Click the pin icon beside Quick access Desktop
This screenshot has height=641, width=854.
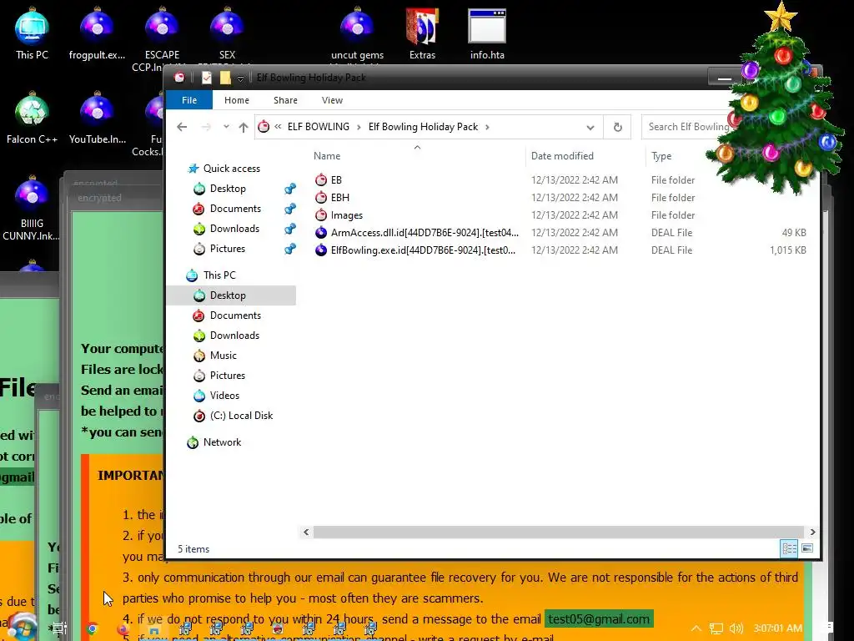[x=290, y=189]
